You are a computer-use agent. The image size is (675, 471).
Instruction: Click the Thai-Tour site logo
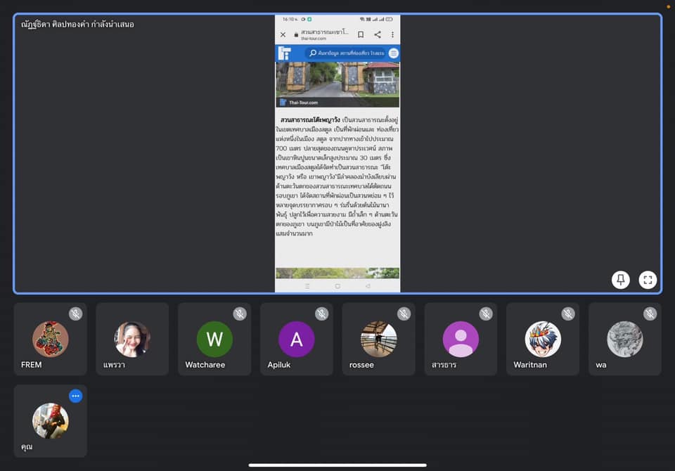[x=285, y=53]
